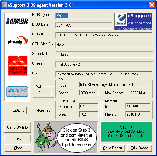The height and width of the screenshot is (156, 157).
Task: Click the 'BIOS ROM' group heading
Action: (67, 101)
